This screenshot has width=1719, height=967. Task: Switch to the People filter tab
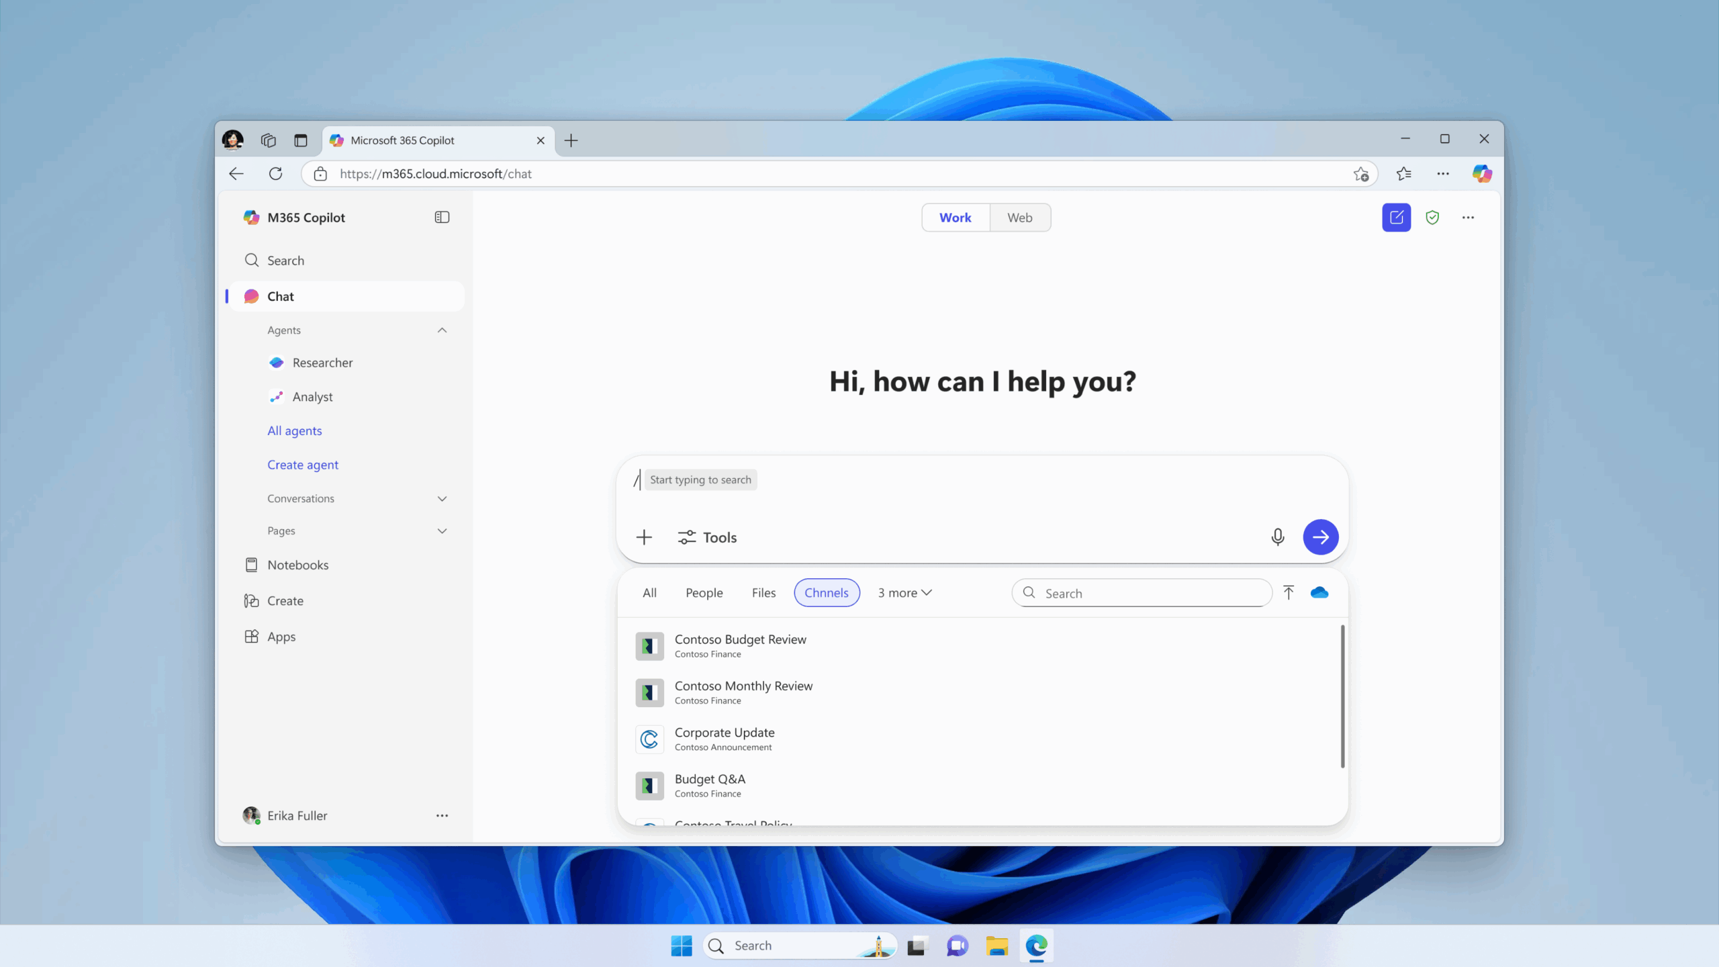click(x=704, y=593)
